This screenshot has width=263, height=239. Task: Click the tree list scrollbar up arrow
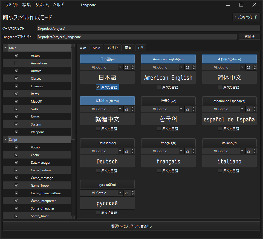click(x=73, y=46)
